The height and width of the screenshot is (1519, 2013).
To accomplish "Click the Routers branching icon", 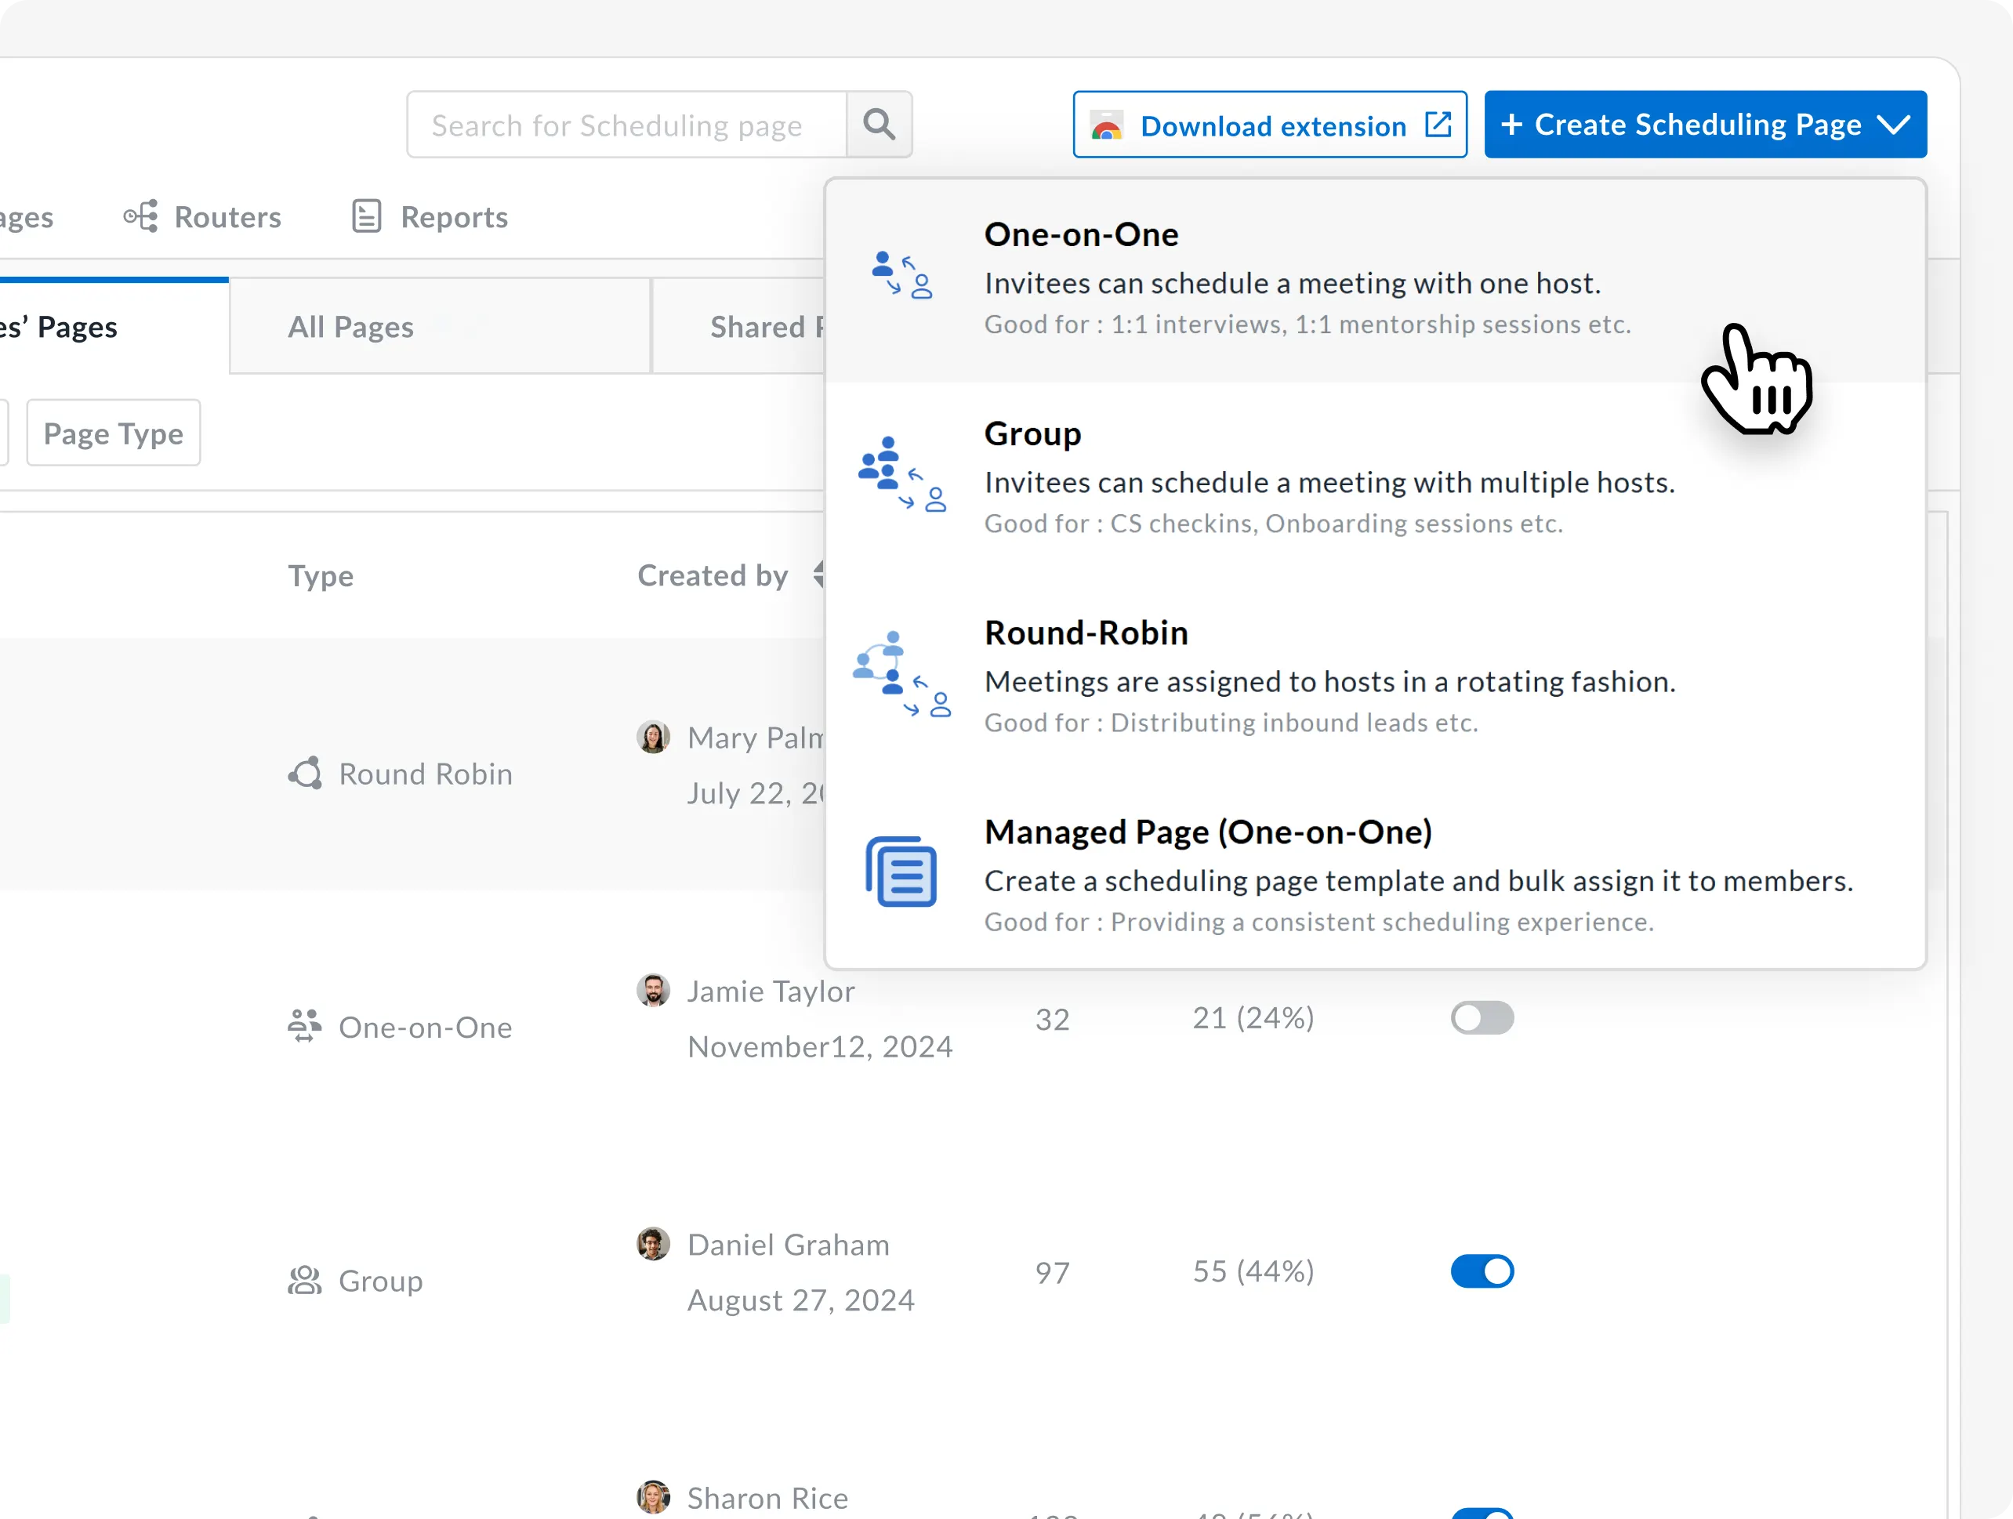I will point(141,216).
